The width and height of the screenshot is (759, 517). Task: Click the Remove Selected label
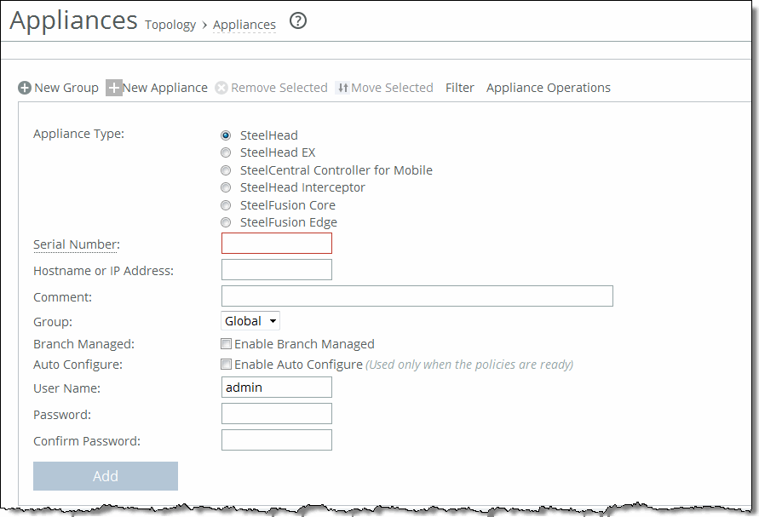point(279,88)
